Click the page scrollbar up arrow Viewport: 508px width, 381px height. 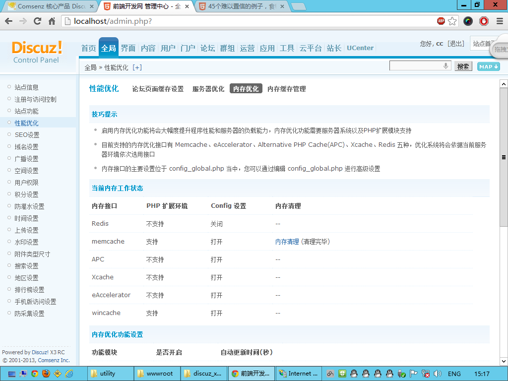[504, 84]
